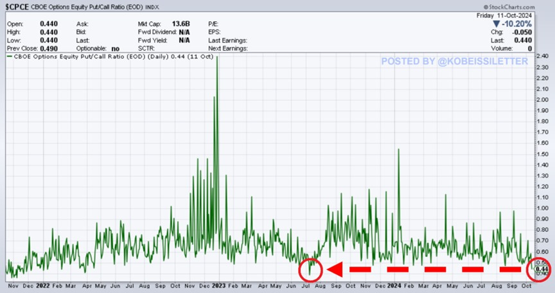Image resolution: width=555 pixels, height=293 pixels.
Task: Click the green line marker in the chart legend
Action: (8, 57)
